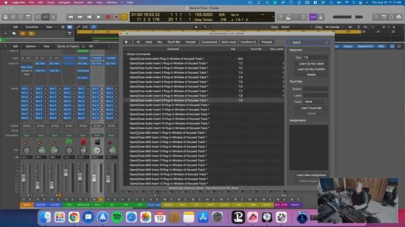
Task: Adjust the master volume slider
Action: click(x=347, y=17)
